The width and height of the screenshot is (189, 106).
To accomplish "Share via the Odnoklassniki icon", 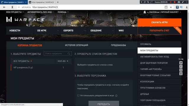I will coord(181,74).
